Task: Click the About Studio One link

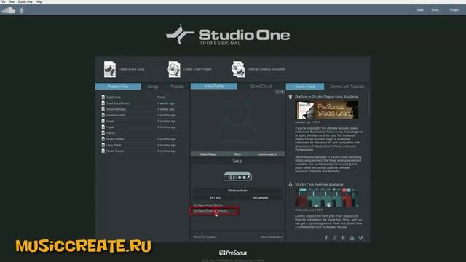Action: 272,237
